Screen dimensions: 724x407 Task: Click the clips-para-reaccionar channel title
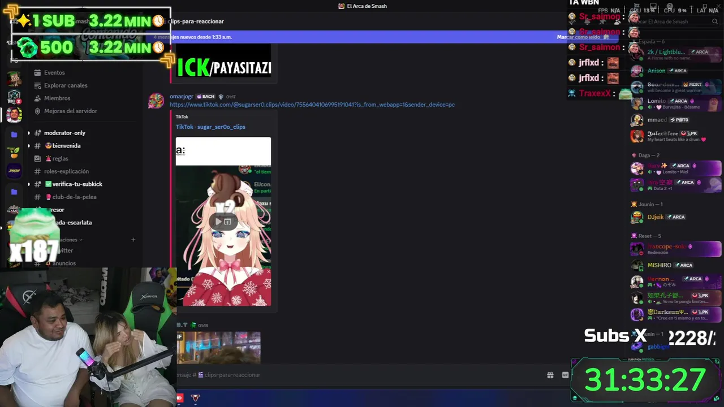tap(196, 21)
